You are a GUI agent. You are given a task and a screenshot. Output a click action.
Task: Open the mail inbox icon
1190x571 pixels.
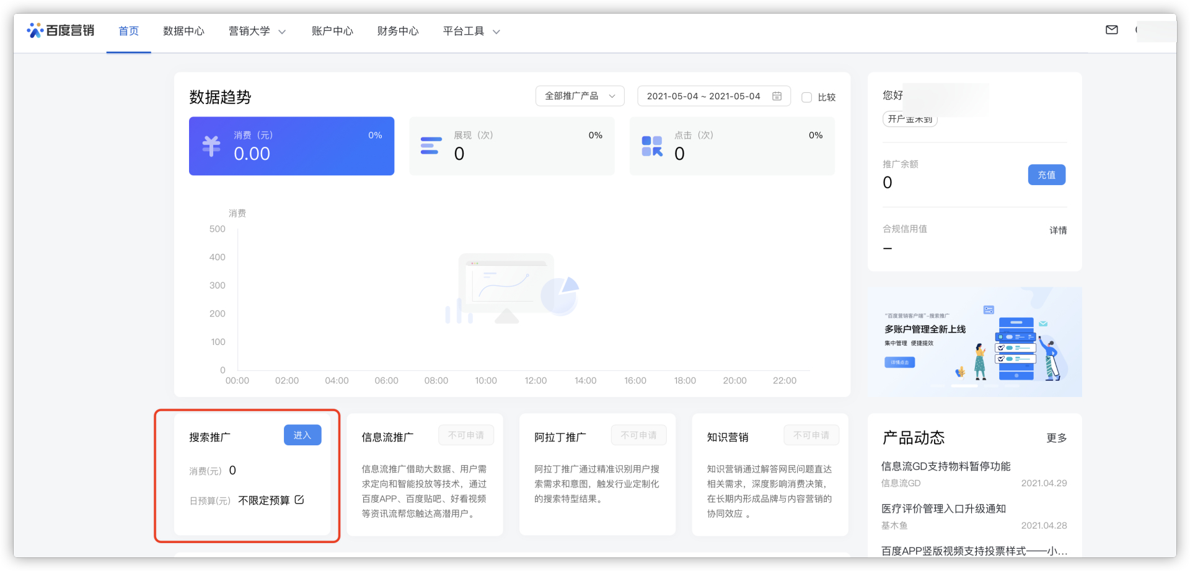tap(1112, 30)
